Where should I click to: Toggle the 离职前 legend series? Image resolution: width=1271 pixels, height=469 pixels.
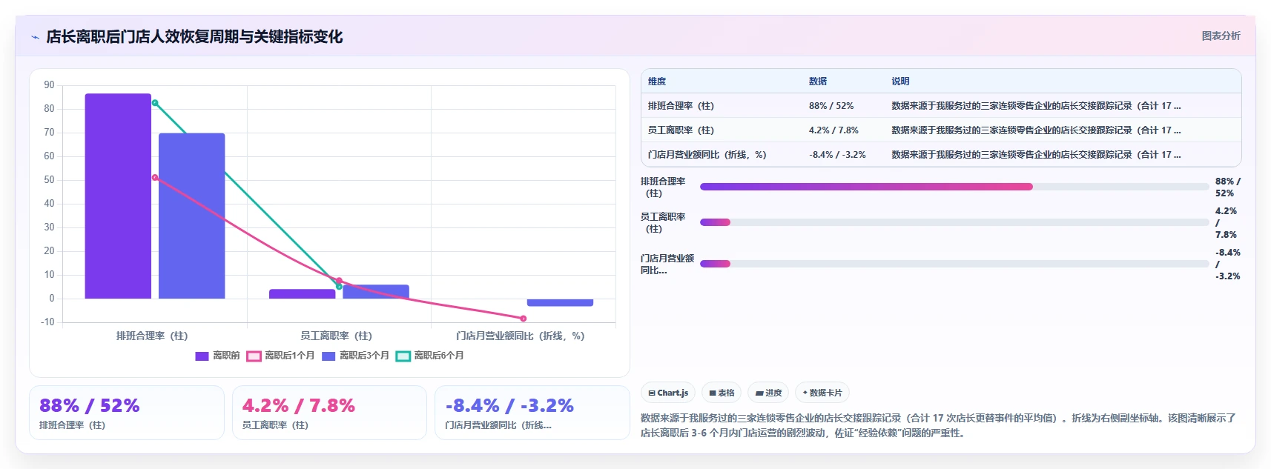click(217, 356)
